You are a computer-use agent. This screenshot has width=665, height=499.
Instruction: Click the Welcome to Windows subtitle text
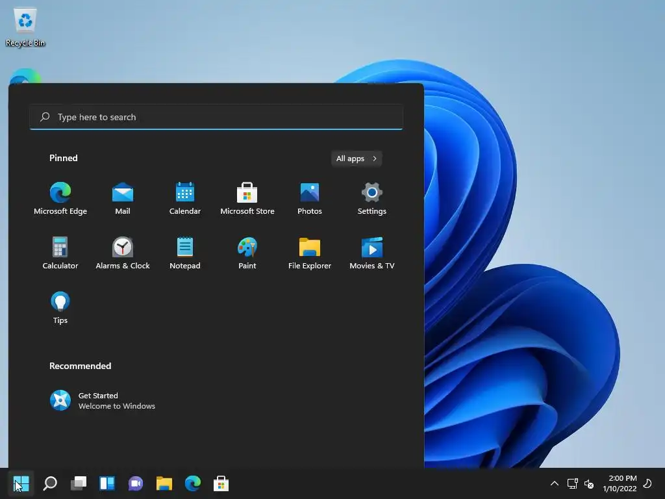tap(117, 406)
